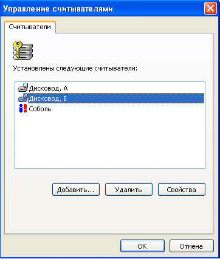Remove selected reader with Удалить
The height and width of the screenshot is (259, 220).
pos(129,190)
